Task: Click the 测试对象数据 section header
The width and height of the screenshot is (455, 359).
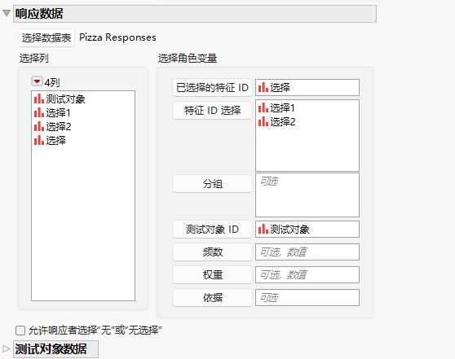Action: coord(55,349)
